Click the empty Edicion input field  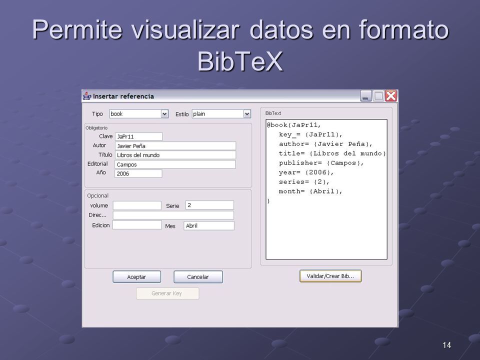tap(137, 225)
